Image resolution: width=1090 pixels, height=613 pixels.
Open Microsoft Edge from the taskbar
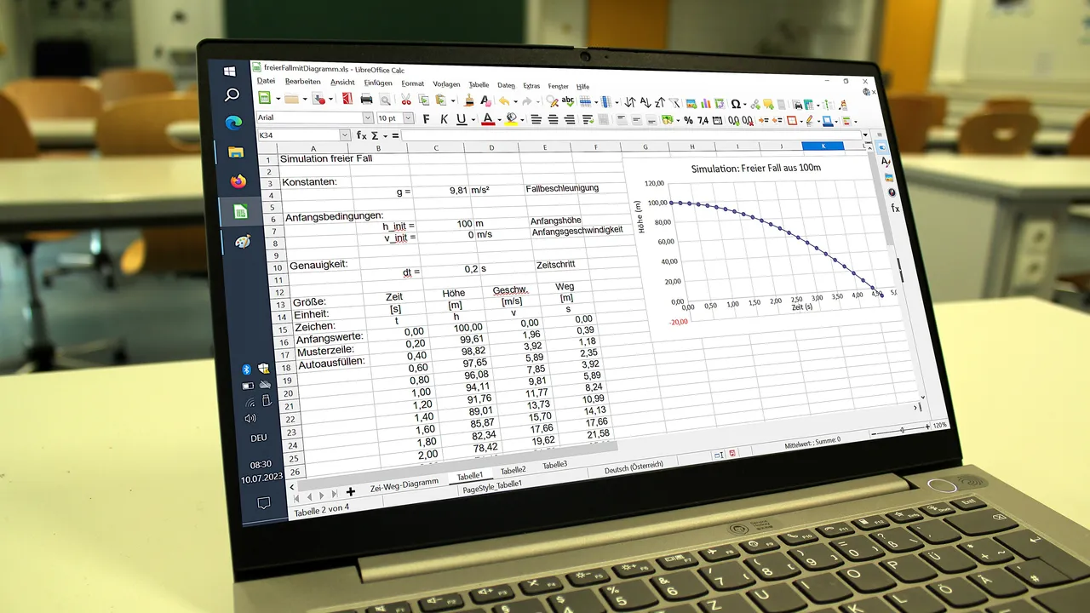(233, 123)
